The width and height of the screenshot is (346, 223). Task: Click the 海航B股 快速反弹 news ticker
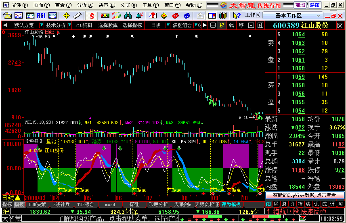(300, 212)
